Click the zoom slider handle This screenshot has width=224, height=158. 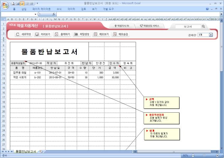[x=204, y=155]
